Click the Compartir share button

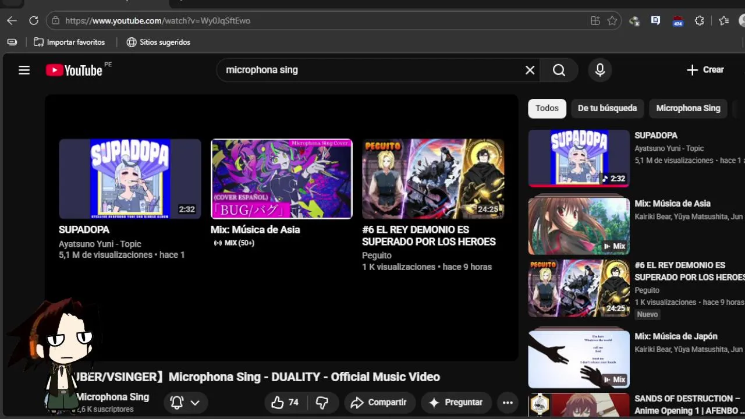[378, 402]
